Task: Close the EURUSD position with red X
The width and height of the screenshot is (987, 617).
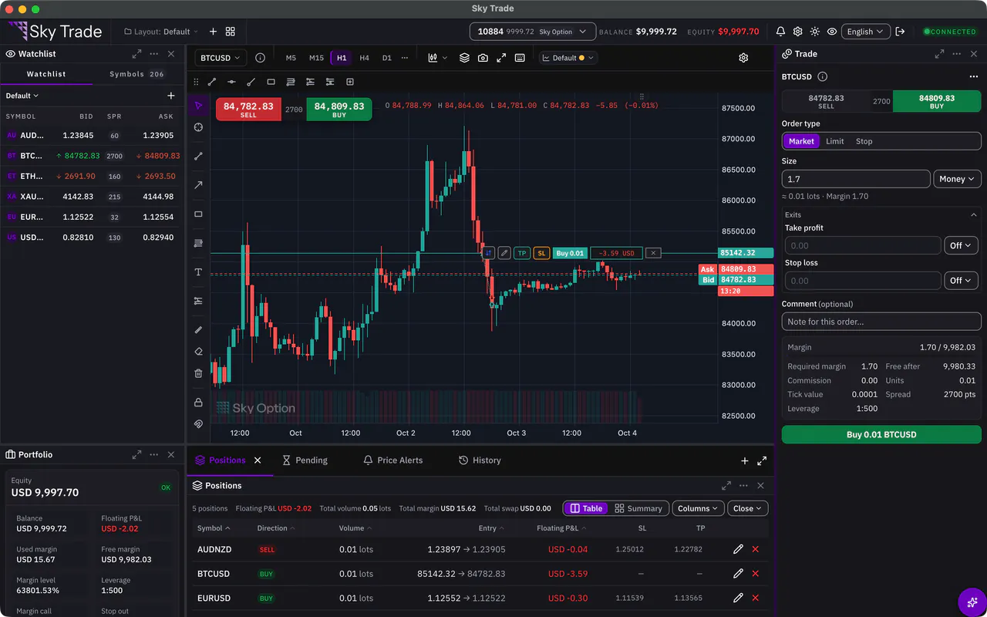Action: coord(755,598)
